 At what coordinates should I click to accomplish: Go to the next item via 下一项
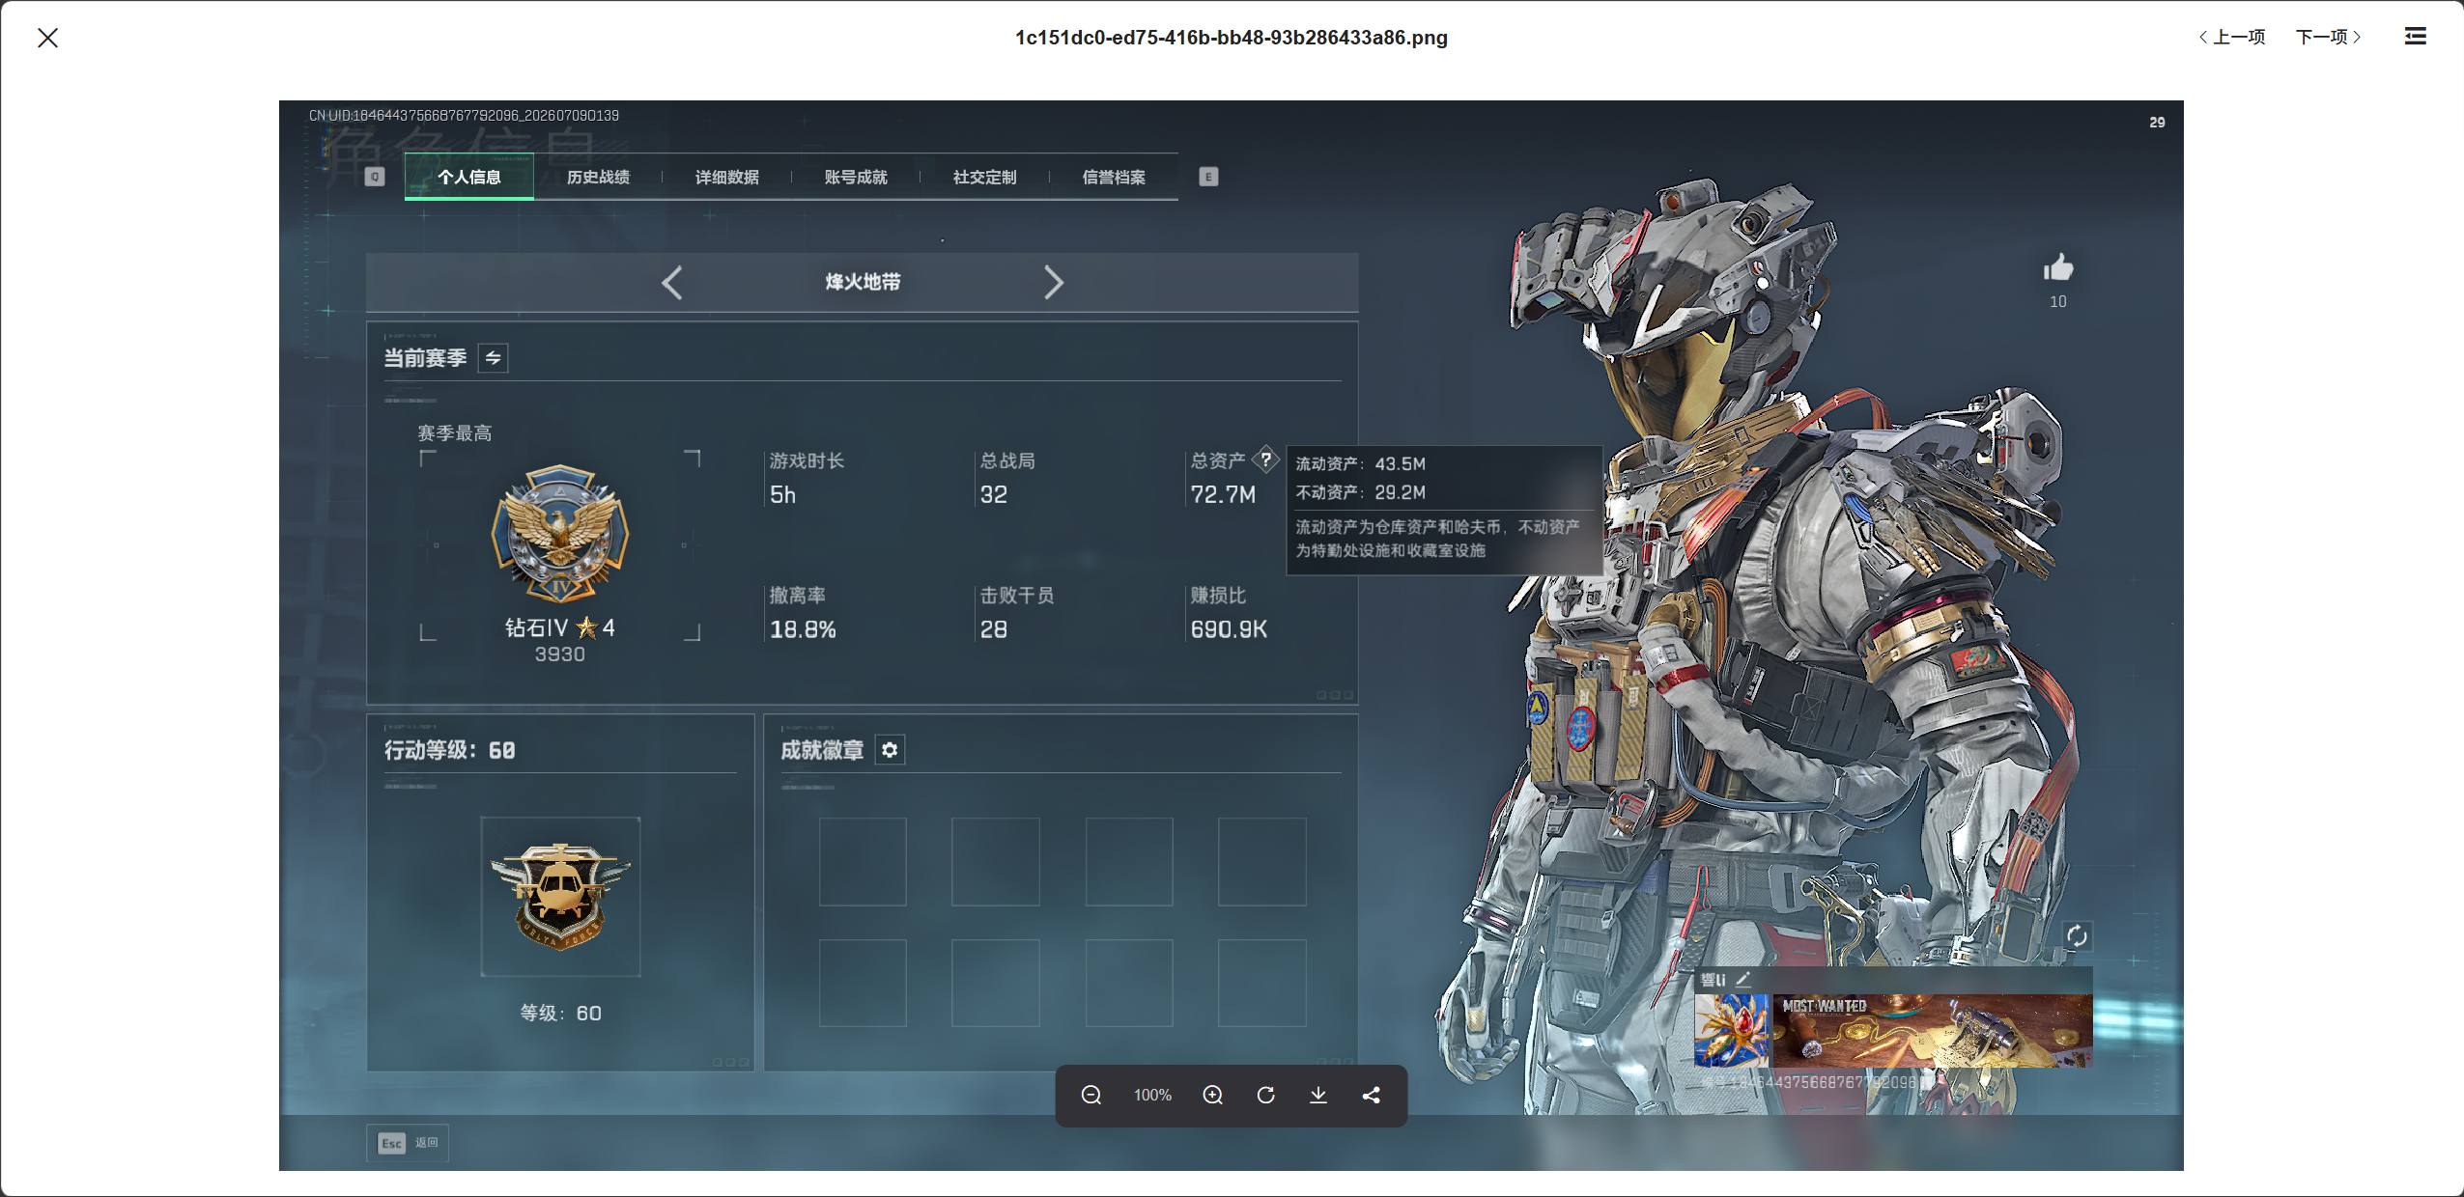[2329, 37]
